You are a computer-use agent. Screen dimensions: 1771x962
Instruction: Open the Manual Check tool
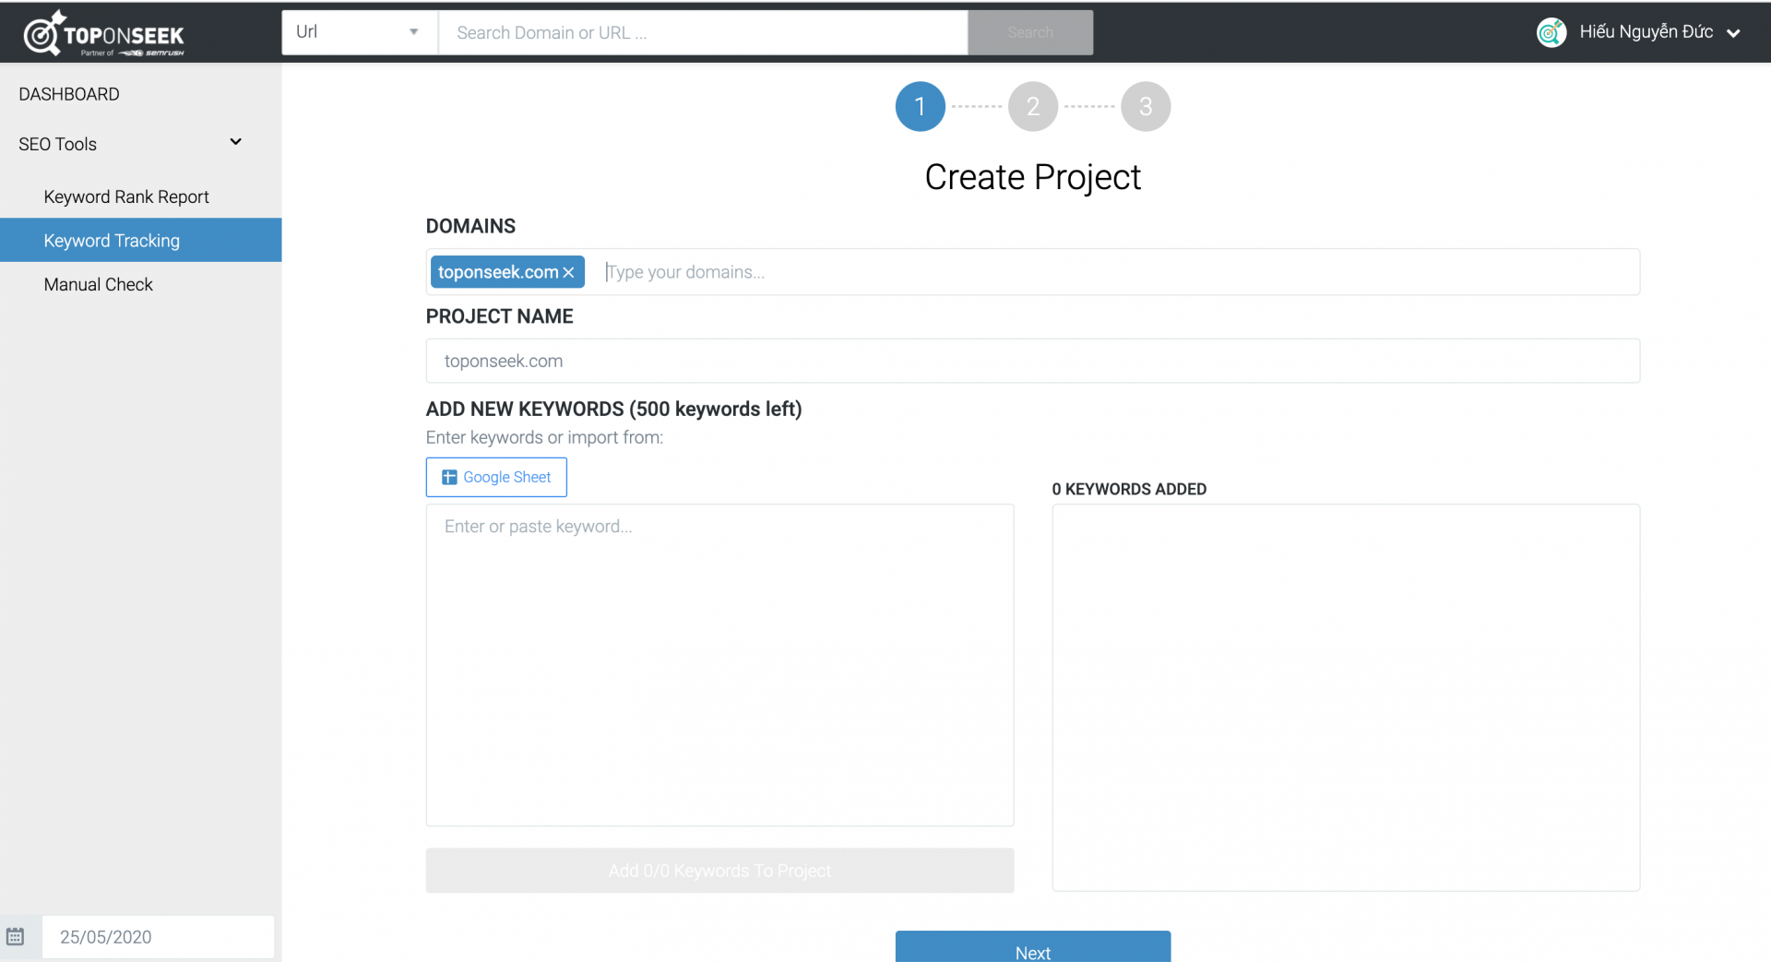click(x=99, y=284)
